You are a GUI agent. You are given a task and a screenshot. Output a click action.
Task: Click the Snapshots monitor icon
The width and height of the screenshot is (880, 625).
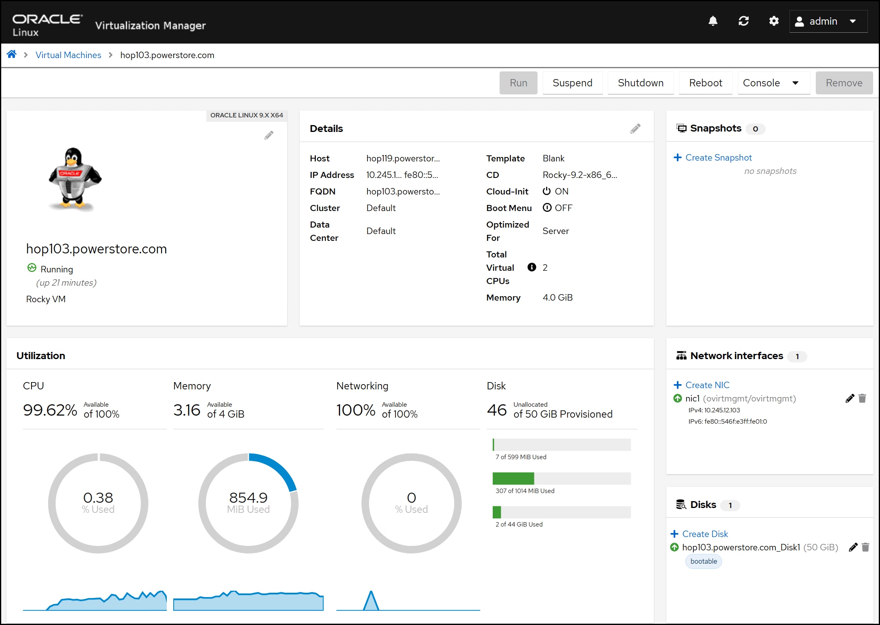tap(681, 128)
